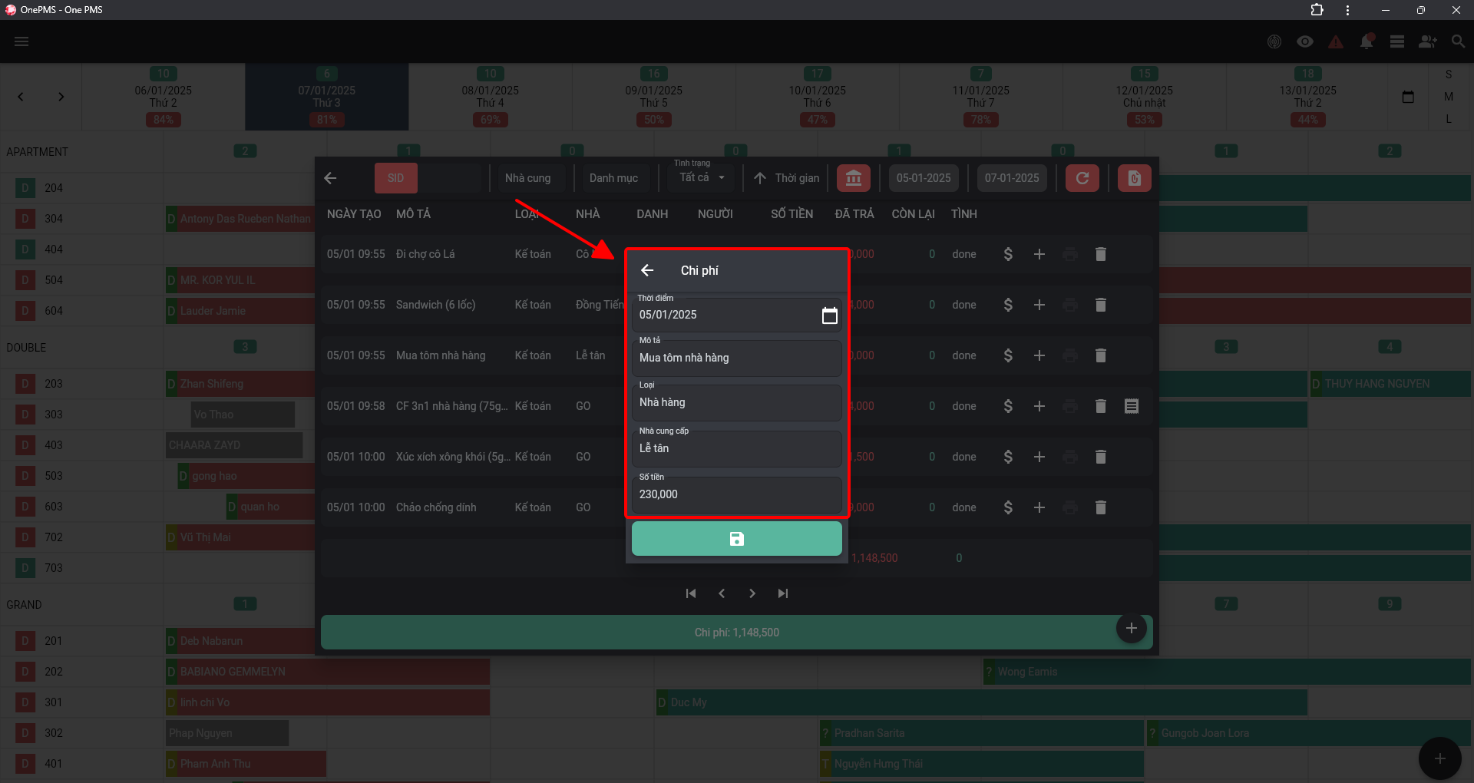Open Wong Eamis booking bar

(1227, 672)
